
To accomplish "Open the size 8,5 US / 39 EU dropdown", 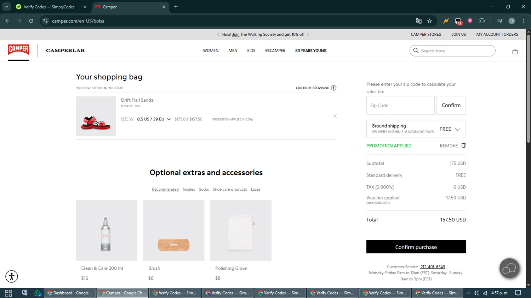I will click(154, 119).
